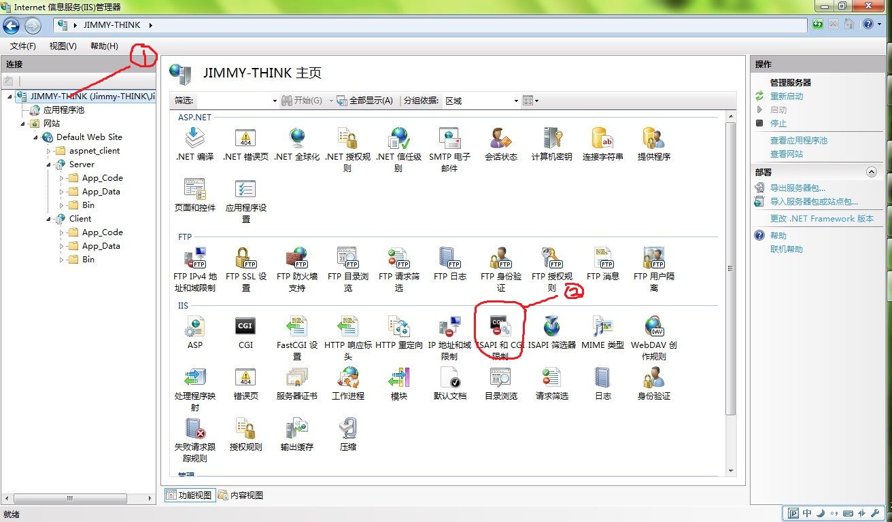Open the 连接字符串 connection strings icon
Viewport: 892px width, 522px height.
(603, 139)
